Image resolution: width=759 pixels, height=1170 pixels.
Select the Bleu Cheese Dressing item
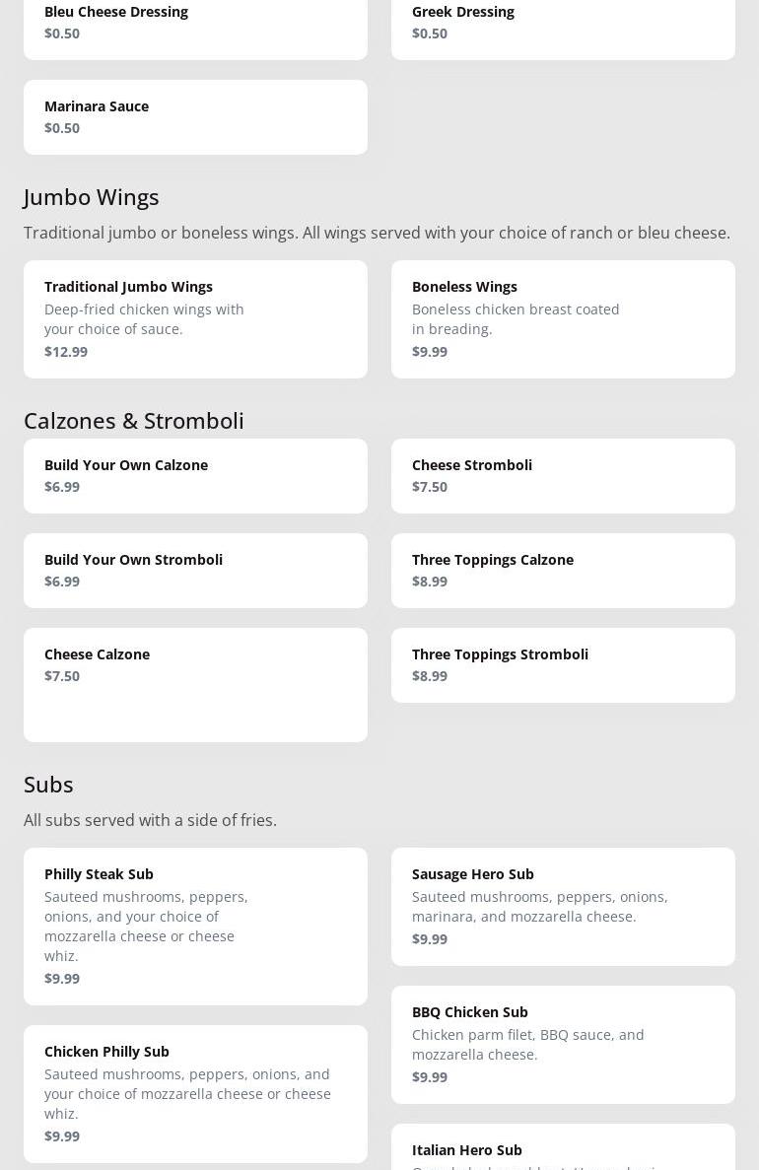(x=195, y=24)
